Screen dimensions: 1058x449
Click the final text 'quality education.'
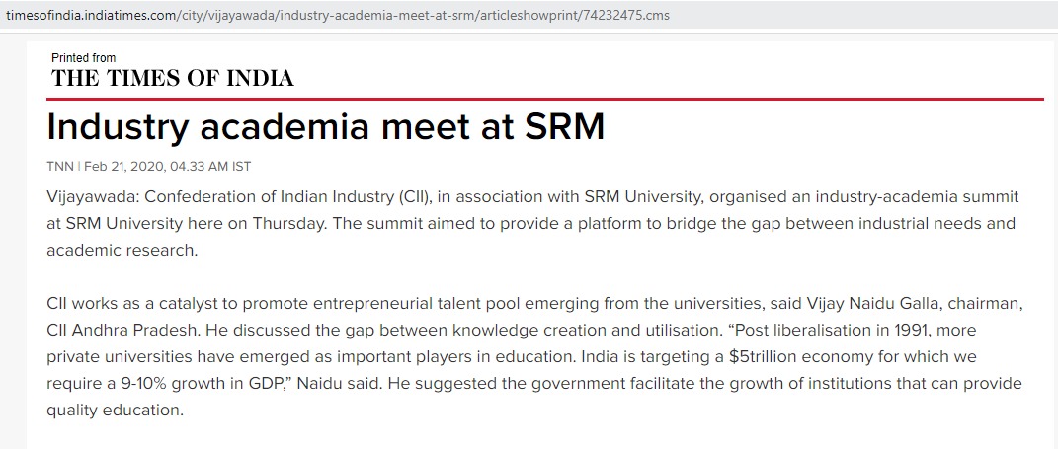(116, 410)
